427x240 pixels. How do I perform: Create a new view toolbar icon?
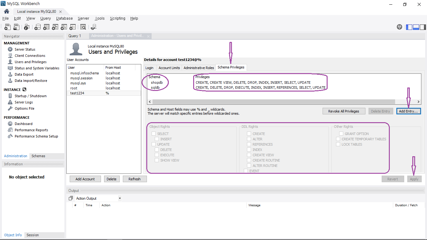55,27
